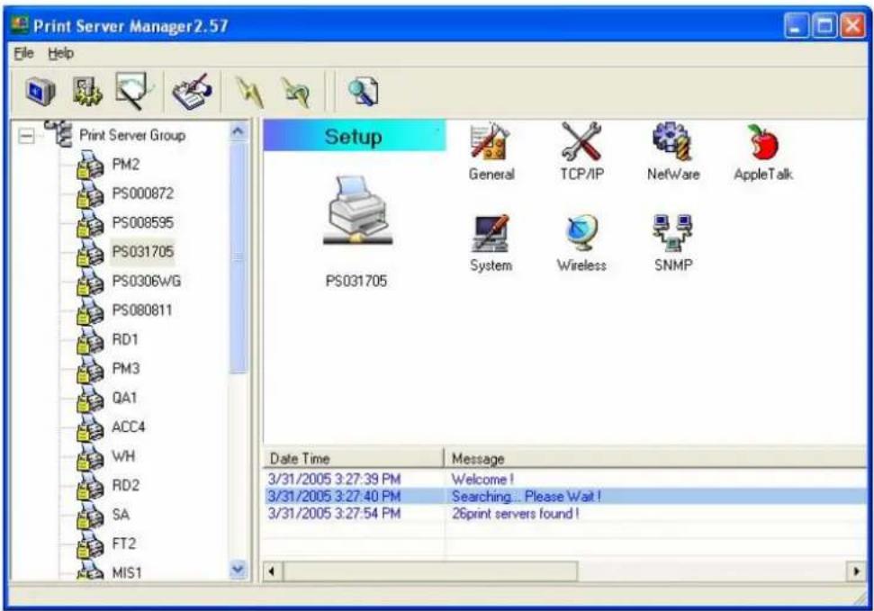
Task: Click the first toolbar icon showing a blue device
Action: (41, 91)
